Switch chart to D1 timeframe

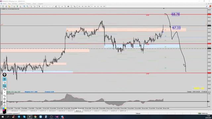click(x=98, y=6)
